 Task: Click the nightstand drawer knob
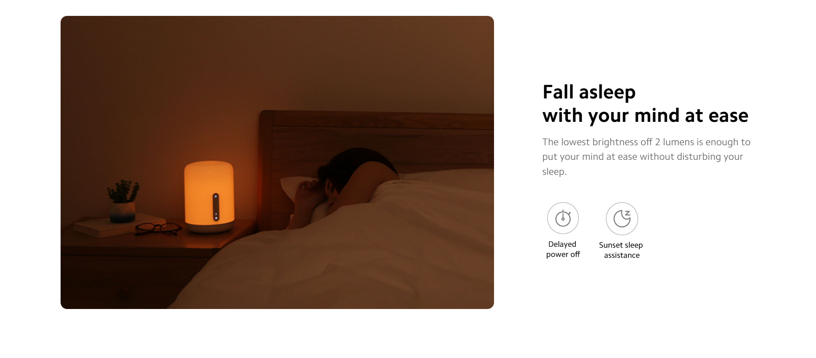[123, 295]
